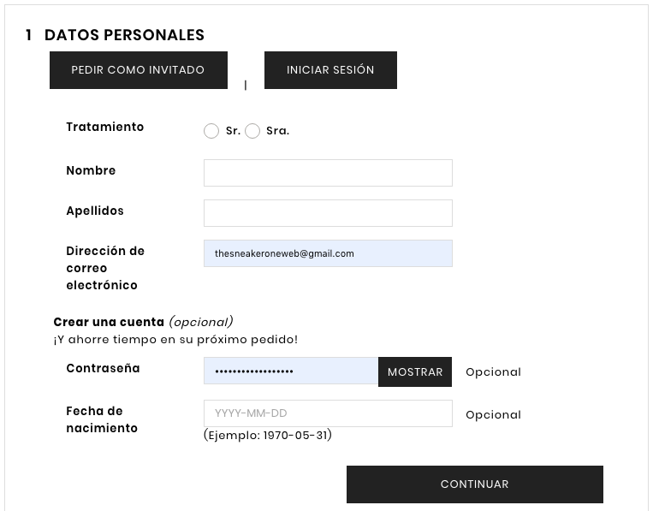The height and width of the screenshot is (511, 653).
Task: Click the Nombre label text
Action: (x=91, y=170)
